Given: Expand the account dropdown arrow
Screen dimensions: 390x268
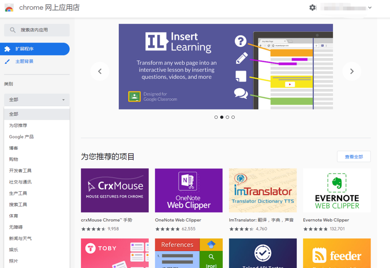Looking at the screenshot, I should coord(370,8).
